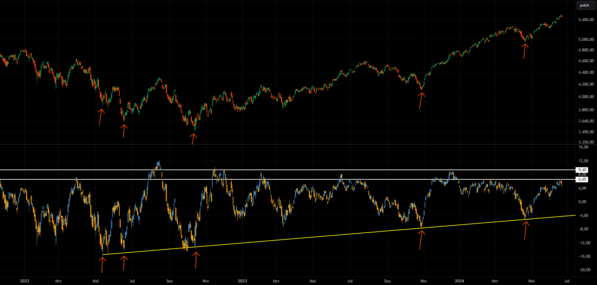Click the 16,00 indicator scale label

coord(583,147)
